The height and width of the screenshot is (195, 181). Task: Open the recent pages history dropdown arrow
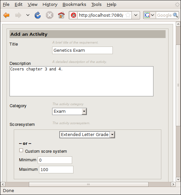28,15
